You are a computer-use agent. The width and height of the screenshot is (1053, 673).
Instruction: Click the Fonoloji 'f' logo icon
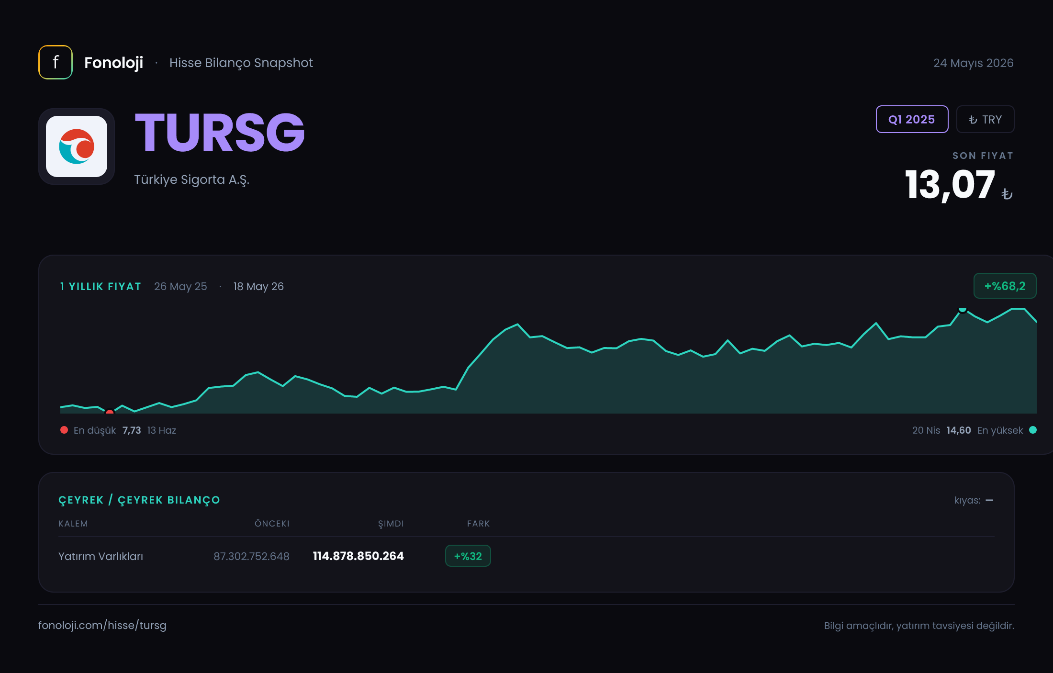(56, 62)
